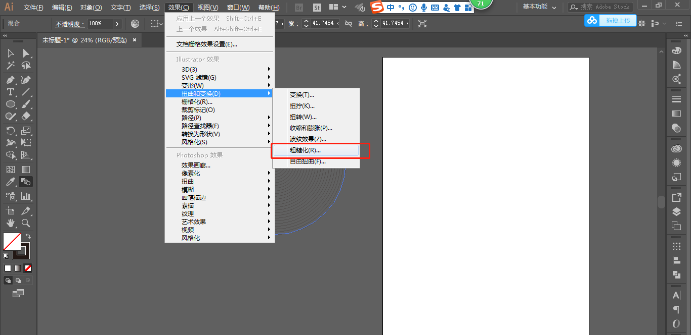Select the Eyedropper tool

pyautogui.click(x=10, y=182)
